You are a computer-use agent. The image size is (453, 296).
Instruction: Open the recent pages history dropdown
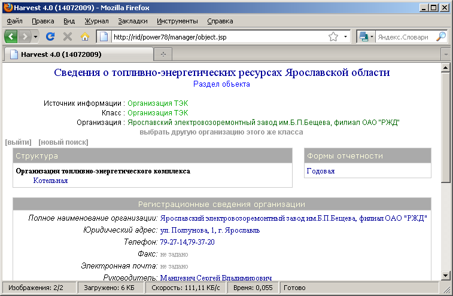35,36
